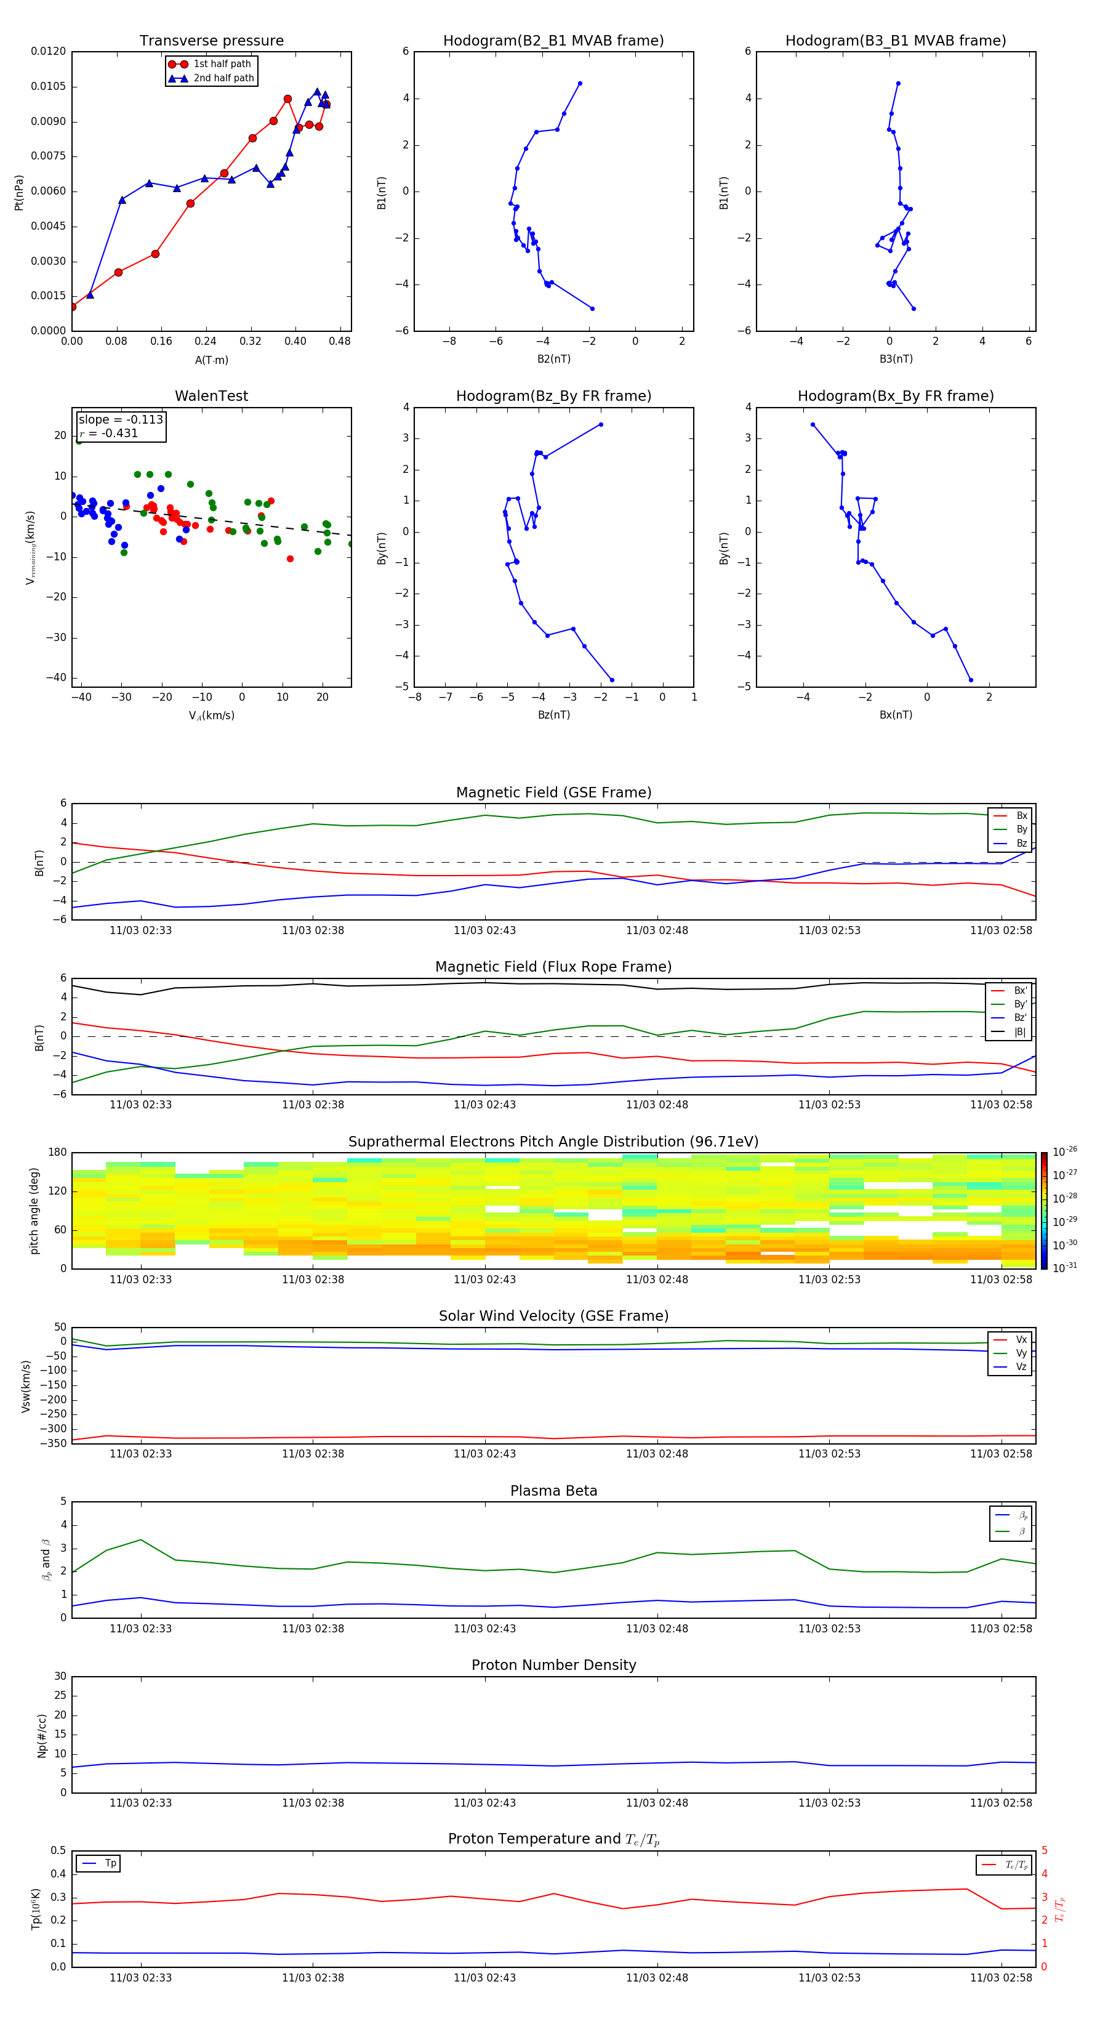Click the "B2(nT)" x-axis label
This screenshot has height=2032, width=1108.
(x=553, y=359)
